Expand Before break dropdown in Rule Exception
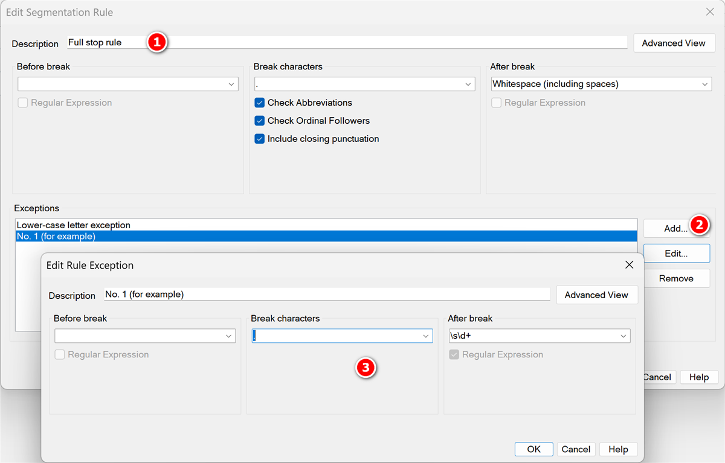Viewport: 725px width, 463px height. click(x=228, y=336)
